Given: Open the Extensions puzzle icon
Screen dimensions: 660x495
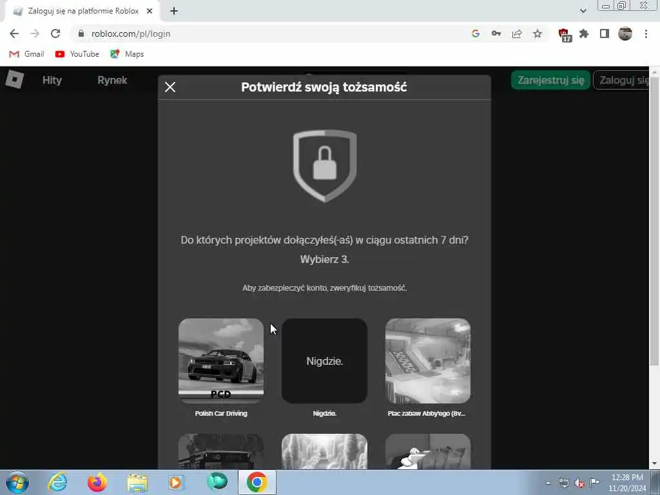Looking at the screenshot, I should click(584, 34).
